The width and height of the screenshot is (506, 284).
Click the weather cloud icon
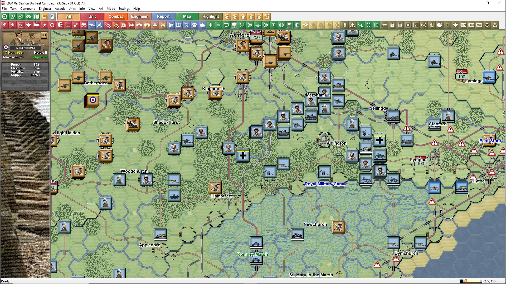click(x=202, y=25)
